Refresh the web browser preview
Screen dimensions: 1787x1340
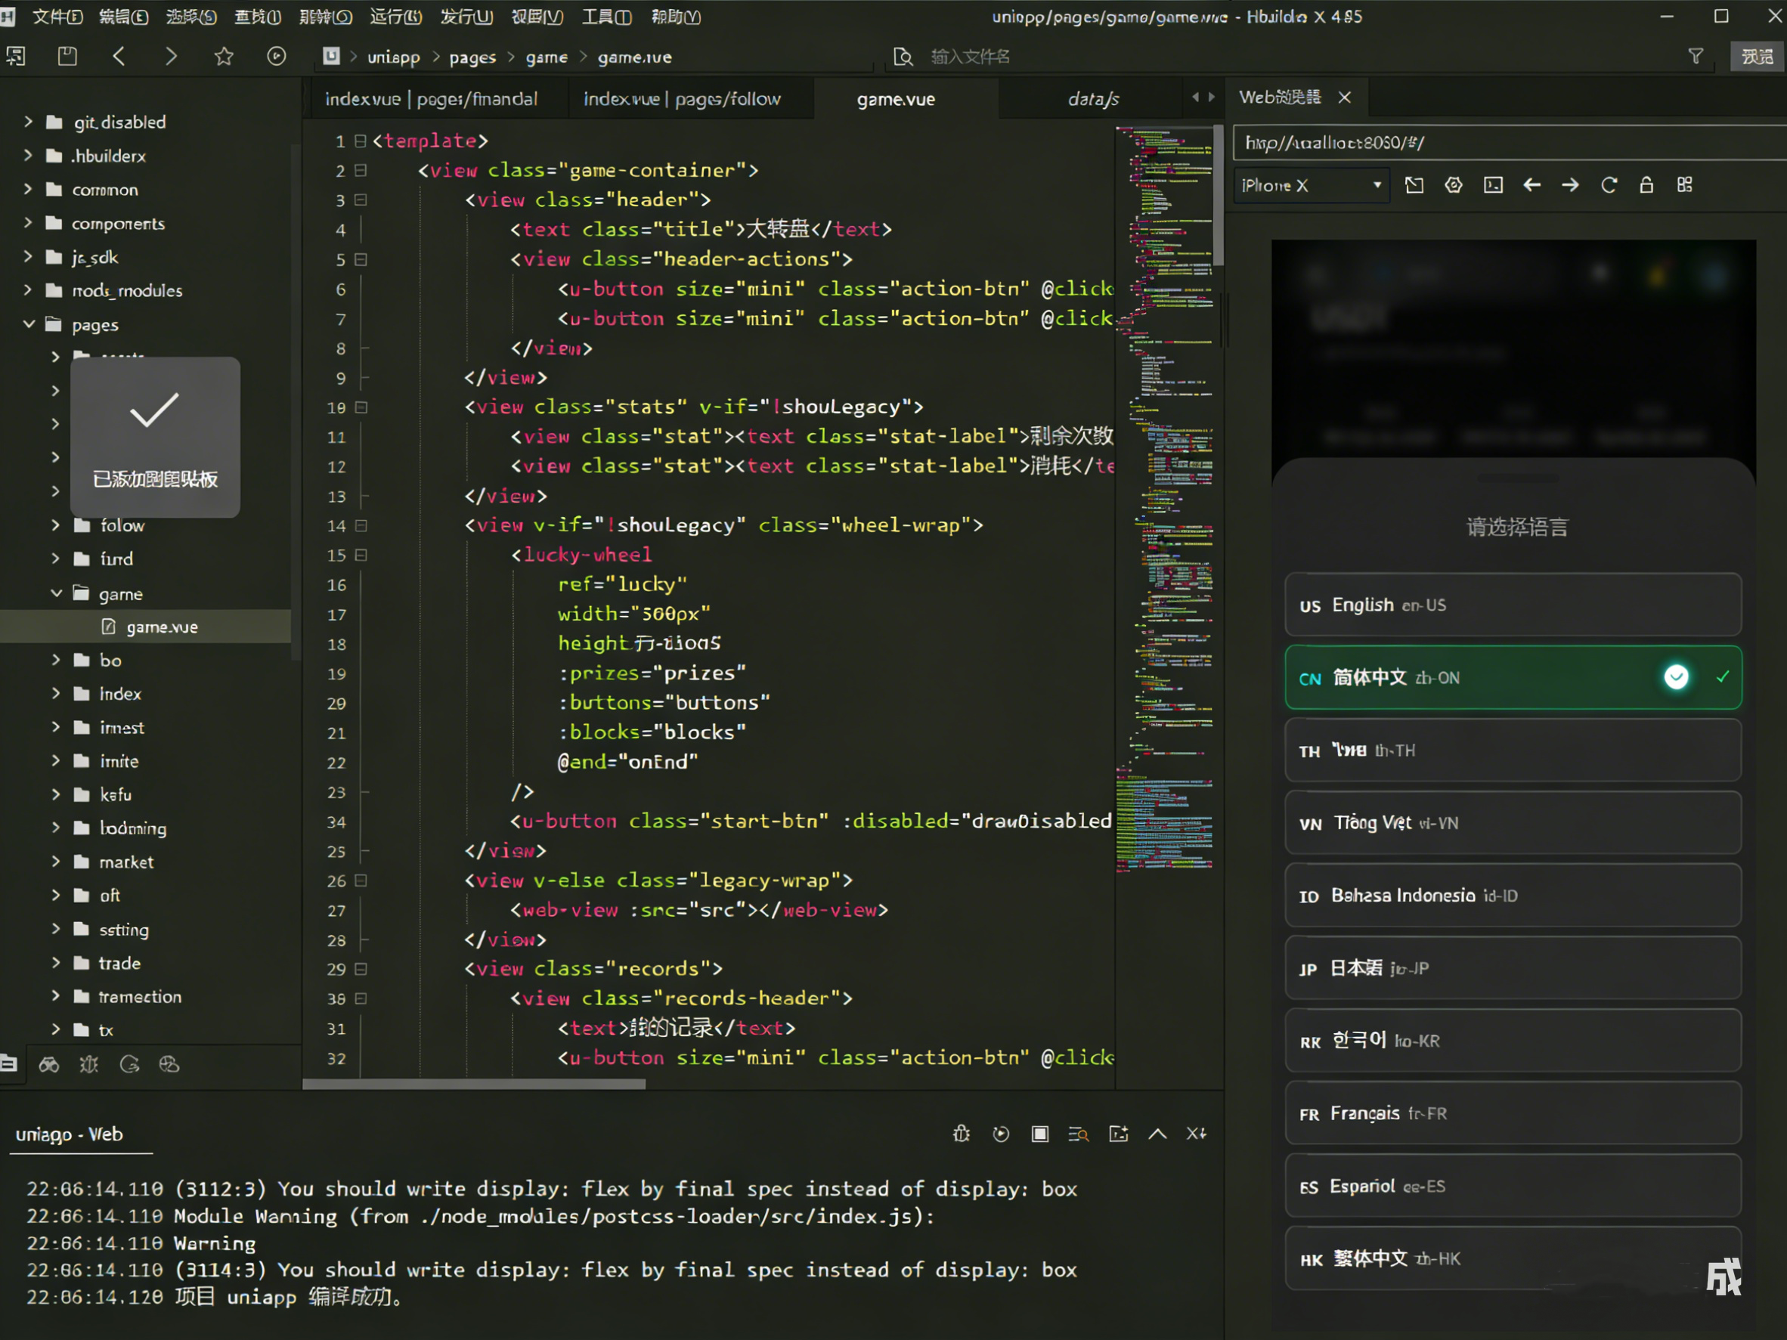point(1609,185)
